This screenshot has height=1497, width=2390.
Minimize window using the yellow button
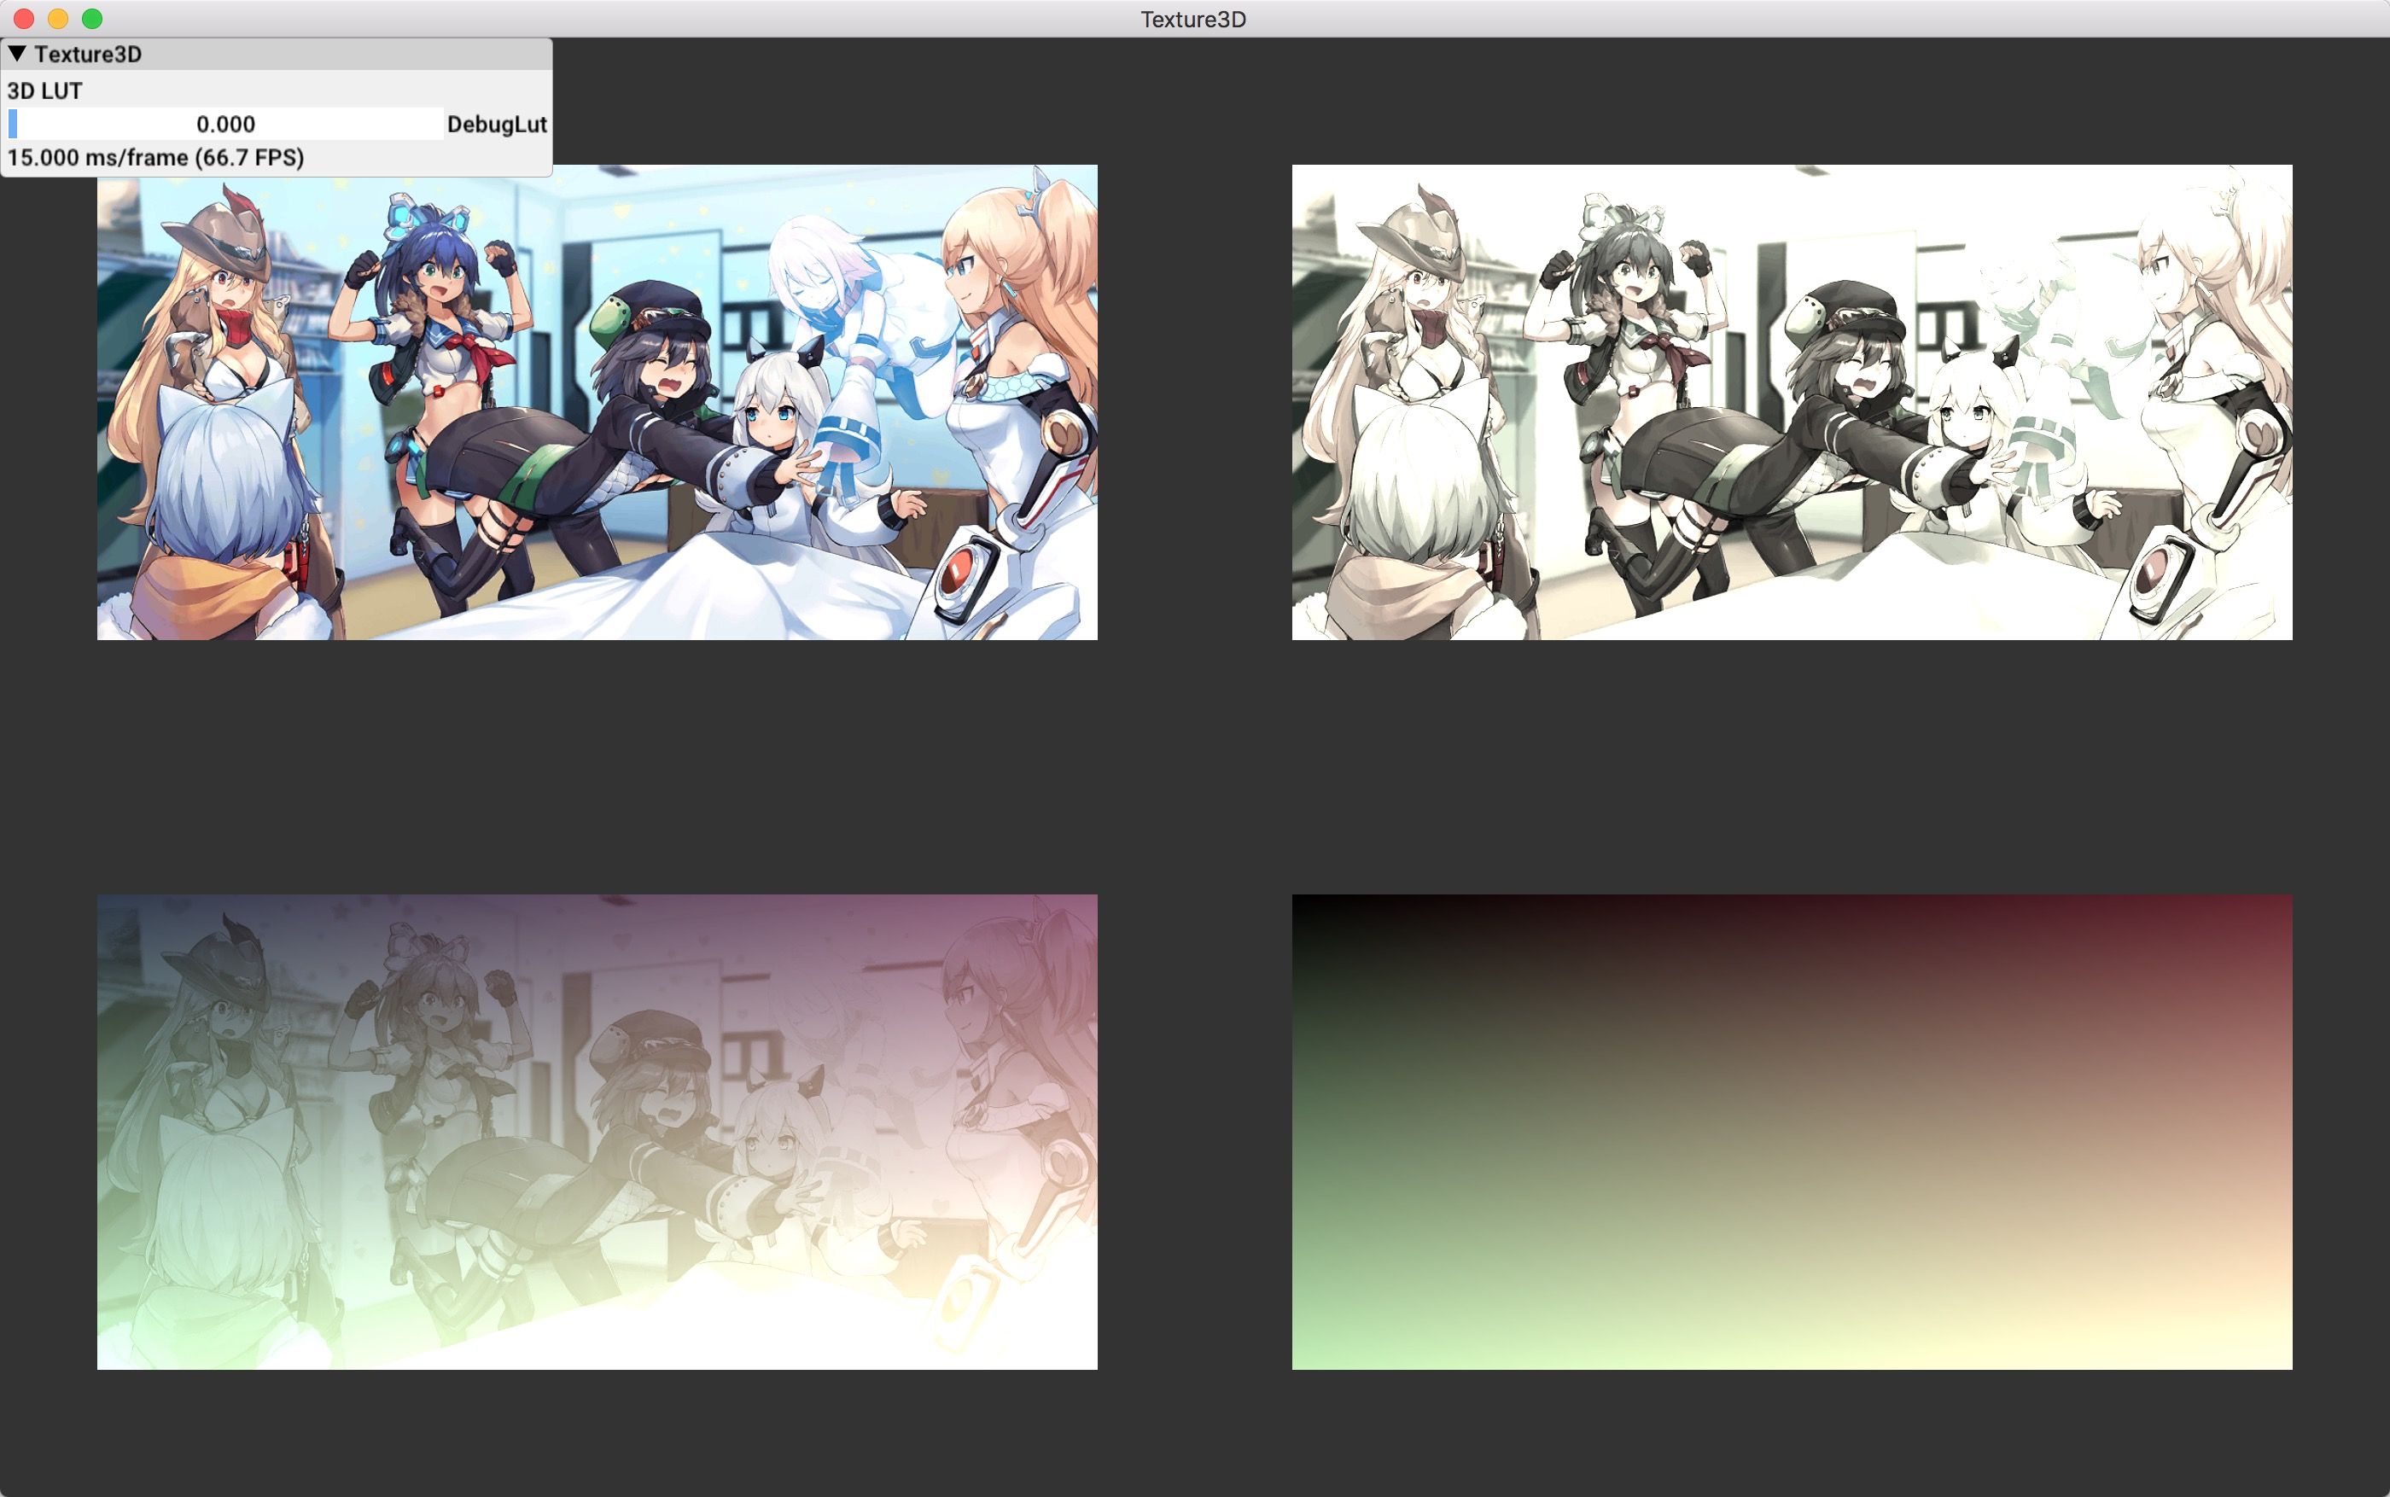click(x=57, y=19)
